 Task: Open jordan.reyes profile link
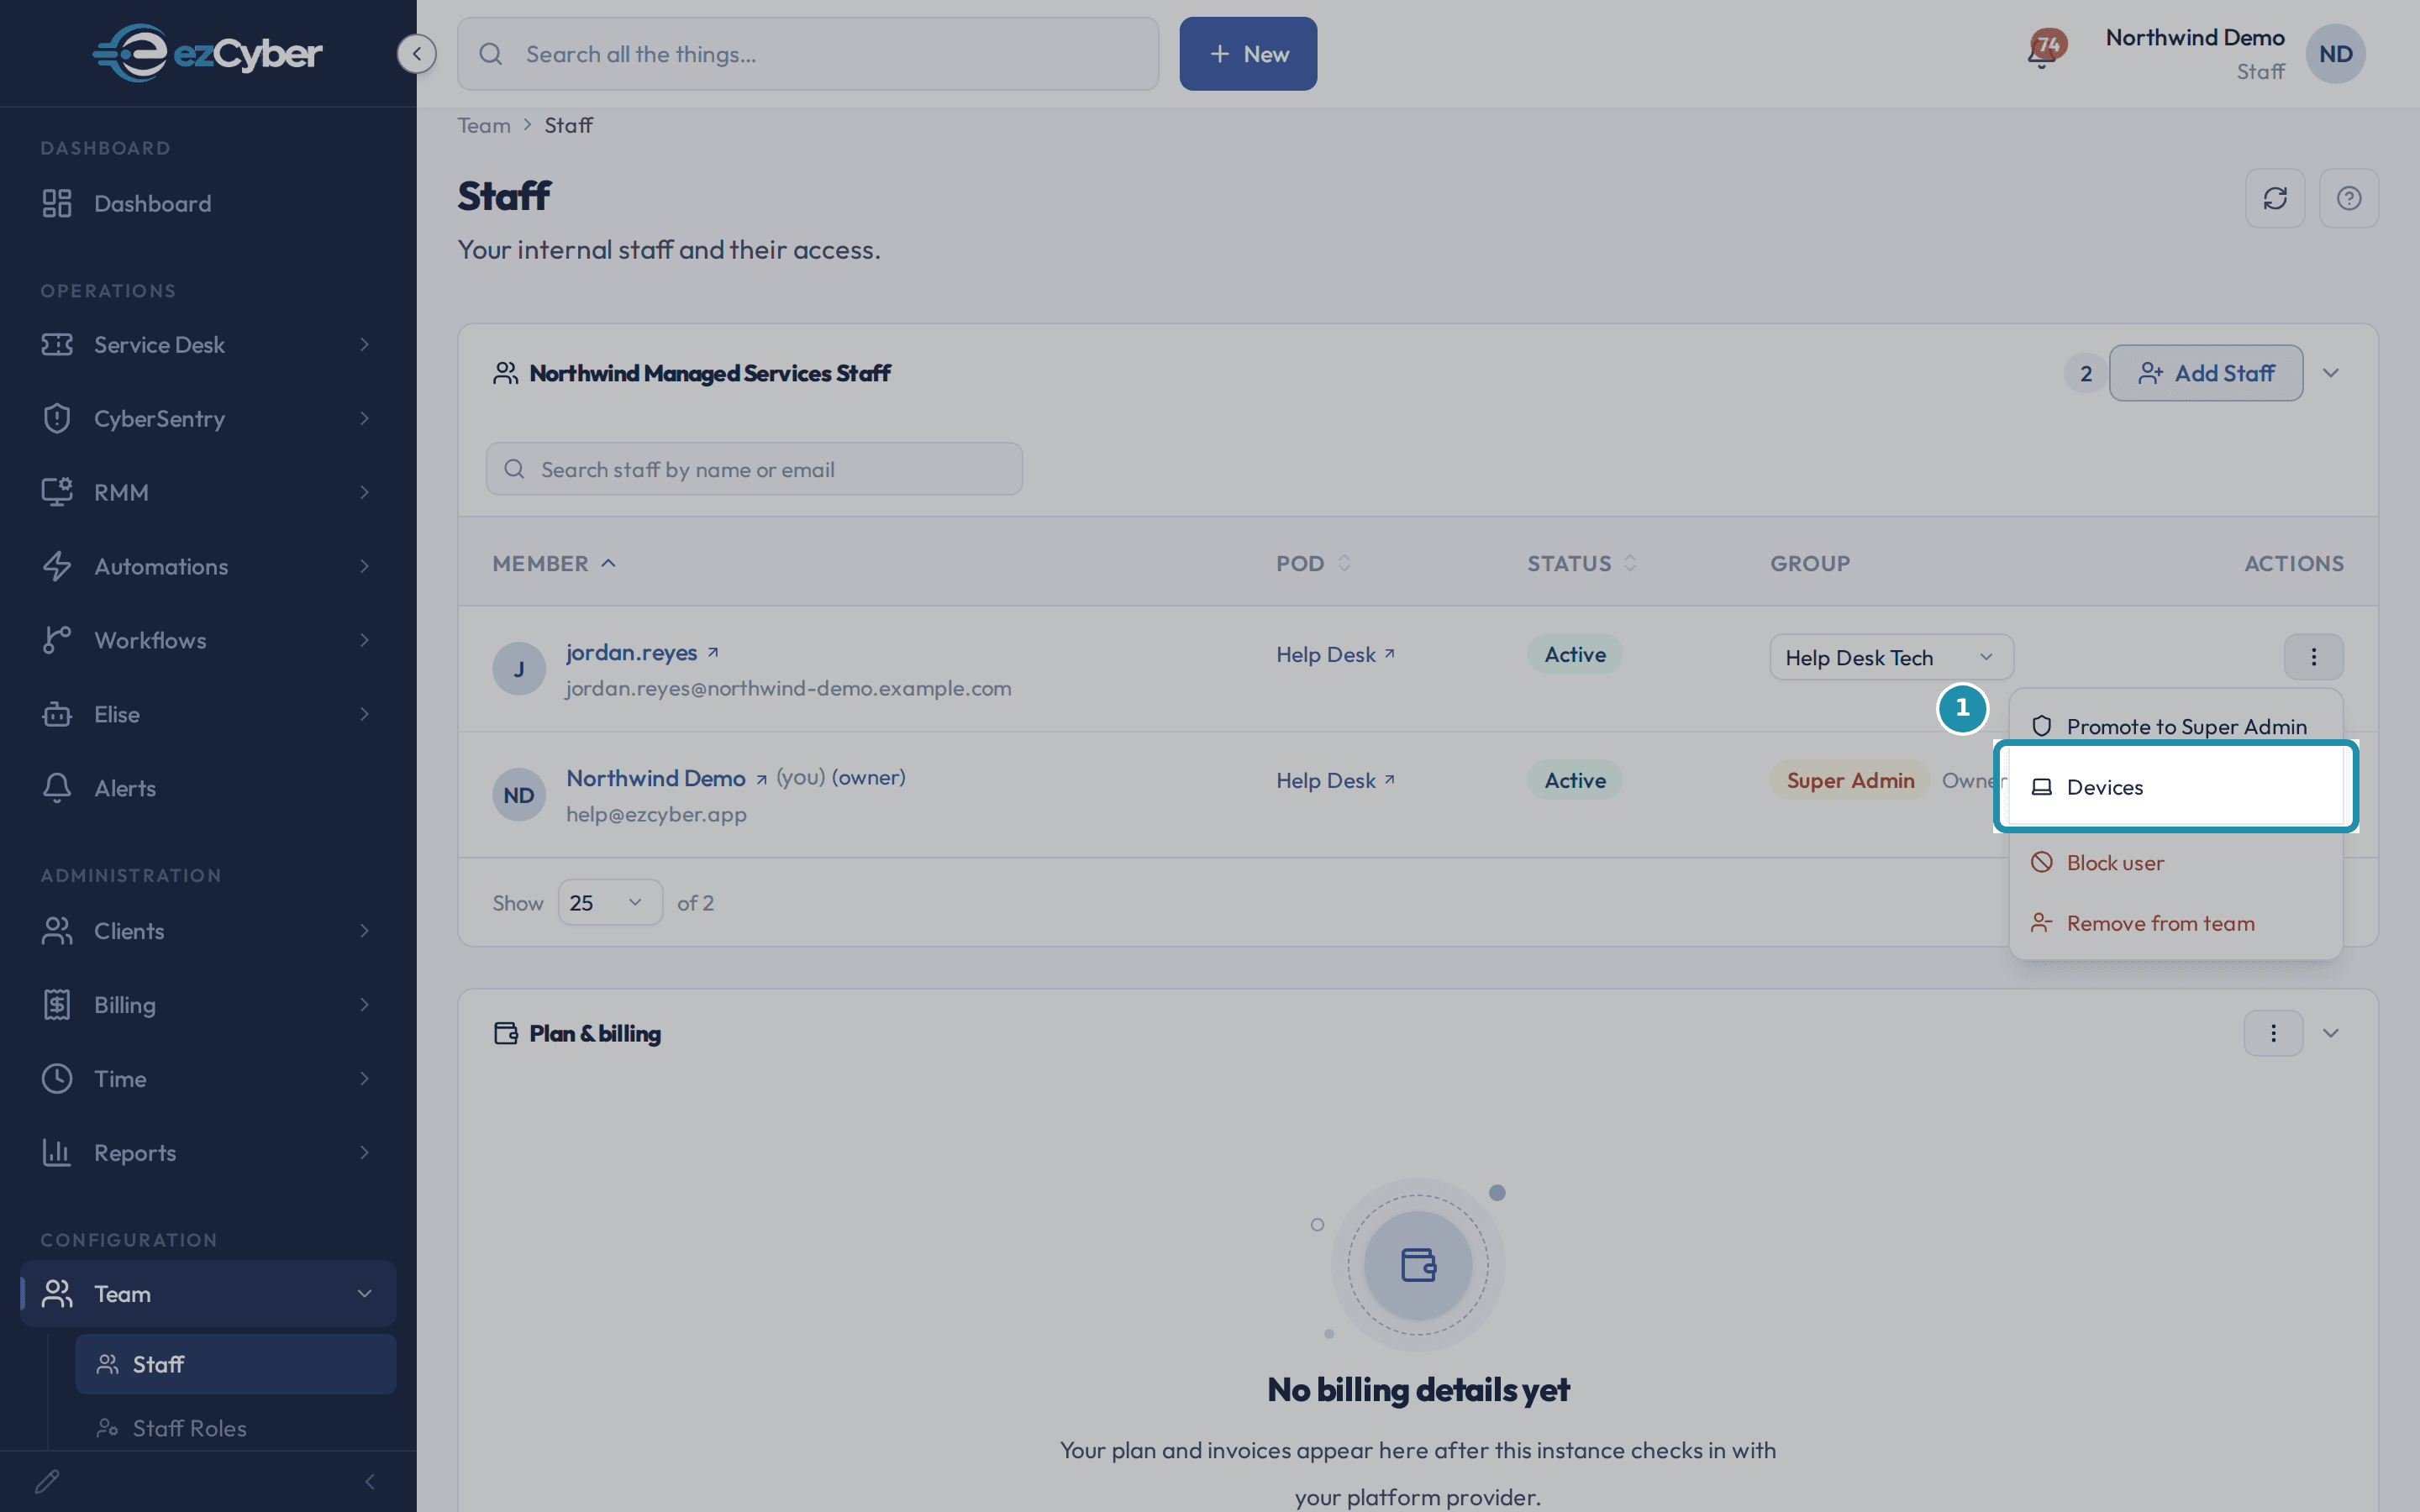(x=642, y=652)
